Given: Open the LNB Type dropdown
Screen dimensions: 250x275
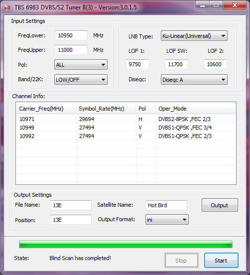Looking at the screenshot, I should pyautogui.click(x=194, y=36).
